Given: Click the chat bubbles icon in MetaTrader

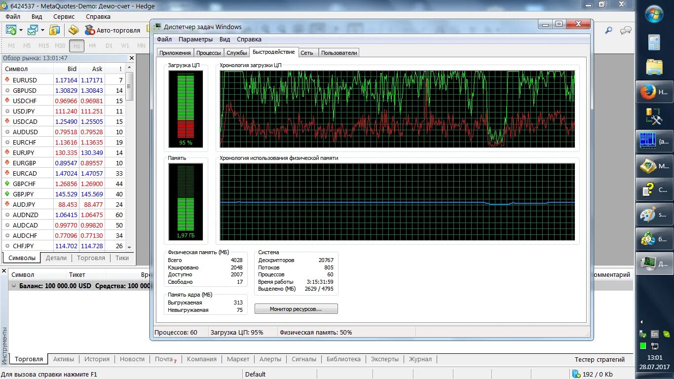Looking at the screenshot, I should click(626, 31).
